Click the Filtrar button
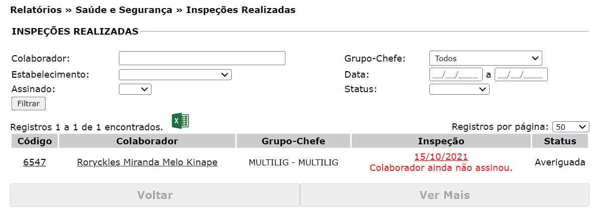 click(x=28, y=104)
